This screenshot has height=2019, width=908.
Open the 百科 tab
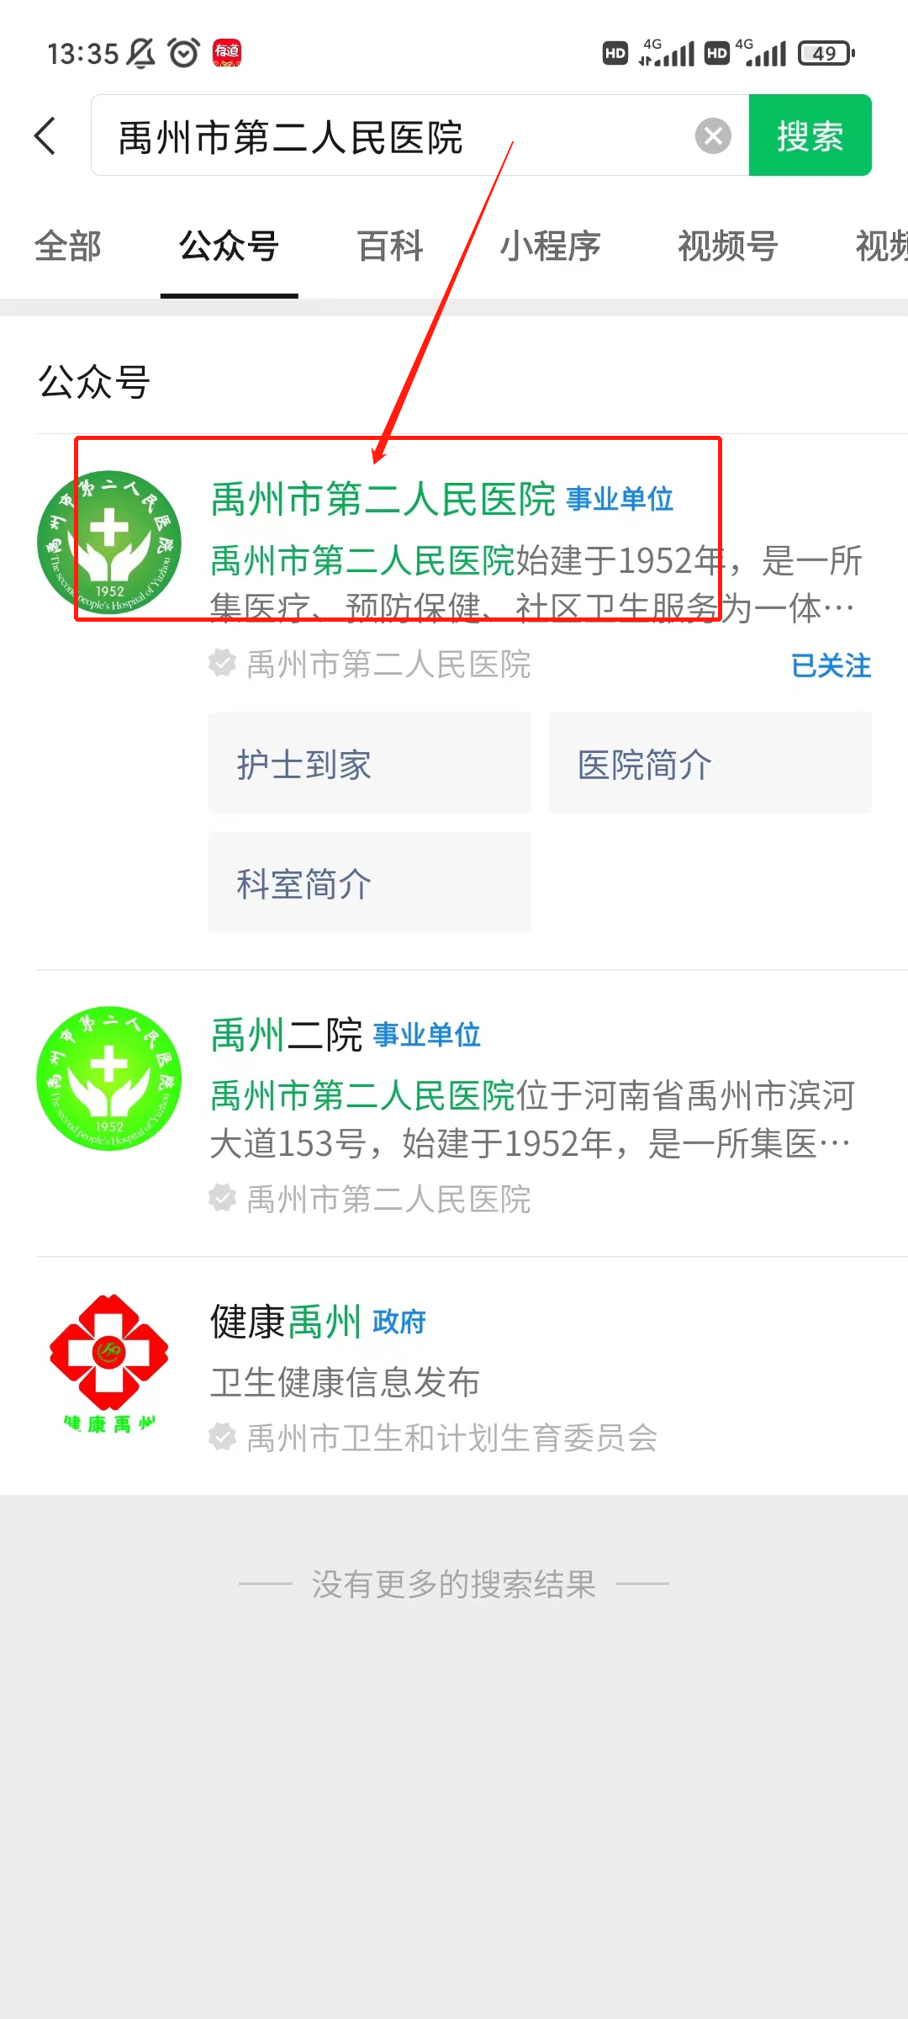click(x=390, y=246)
